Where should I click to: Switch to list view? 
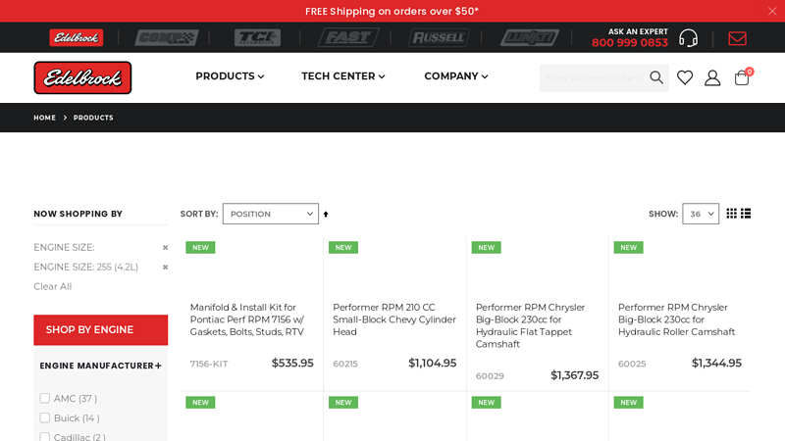coord(746,214)
